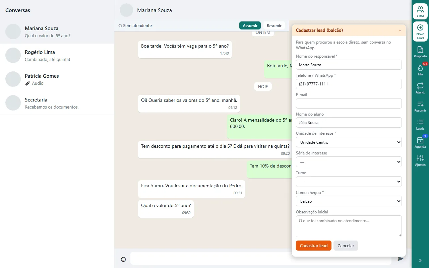Image resolution: width=429 pixels, height=268 pixels.
Task: Click the message "Boa tarde! Vocês têm vaga para o 5º ano?"
Action: point(185,49)
